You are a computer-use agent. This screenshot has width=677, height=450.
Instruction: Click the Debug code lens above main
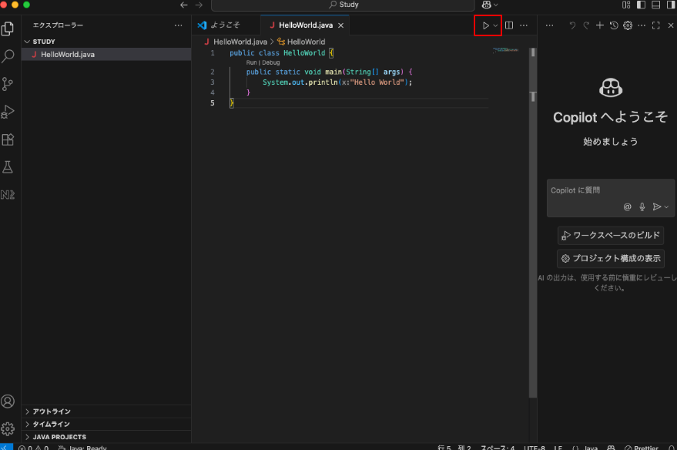270,62
